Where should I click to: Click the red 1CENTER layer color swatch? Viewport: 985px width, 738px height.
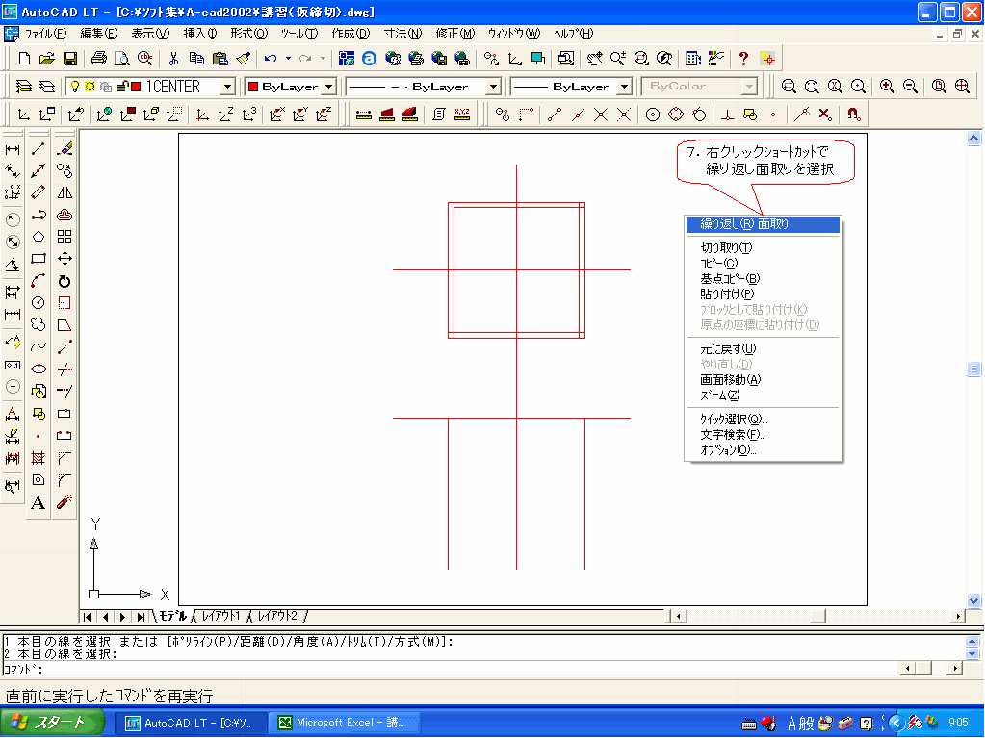point(136,86)
